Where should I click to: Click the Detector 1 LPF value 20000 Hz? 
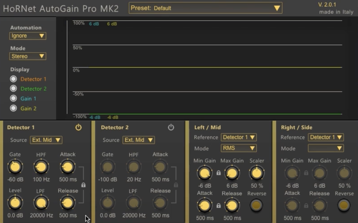tap(41, 215)
